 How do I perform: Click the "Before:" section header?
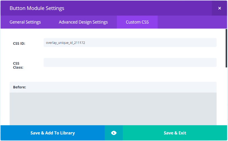click(20, 87)
